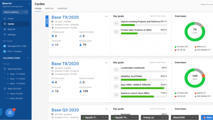Click company goals globe icon in Base T9/2020
Screen dimensions: 213x120
coord(53,36)
